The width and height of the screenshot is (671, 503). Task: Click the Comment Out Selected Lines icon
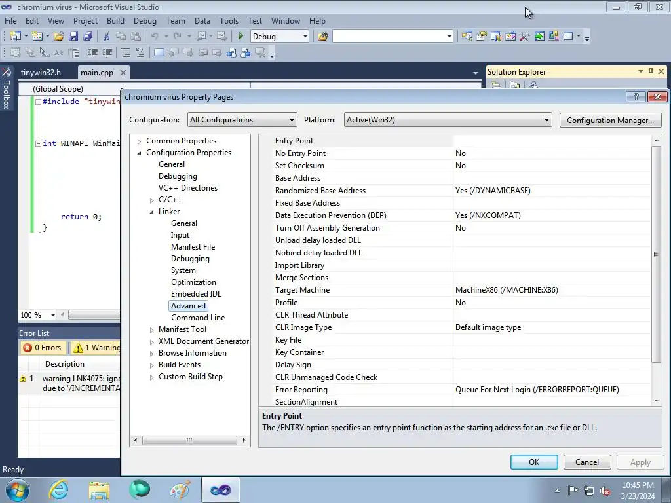(125, 52)
